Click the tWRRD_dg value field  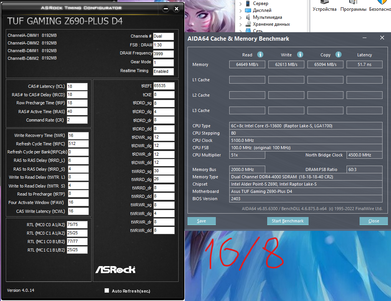[x=164, y=179]
